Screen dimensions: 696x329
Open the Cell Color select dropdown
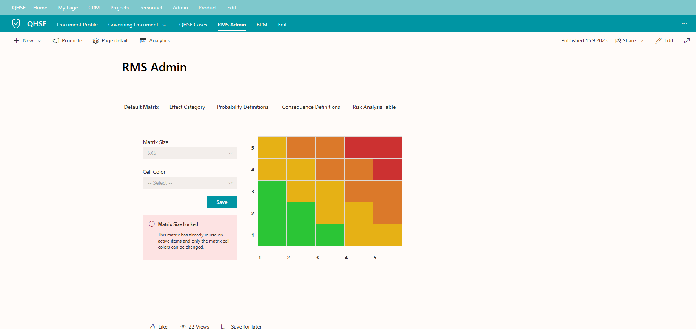[190, 183]
